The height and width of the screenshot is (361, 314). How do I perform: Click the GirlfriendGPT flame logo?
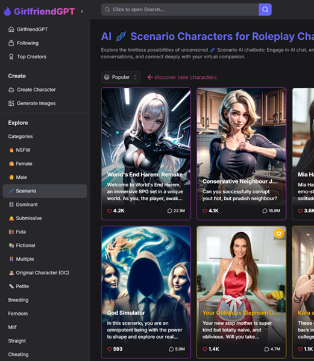(7, 11)
